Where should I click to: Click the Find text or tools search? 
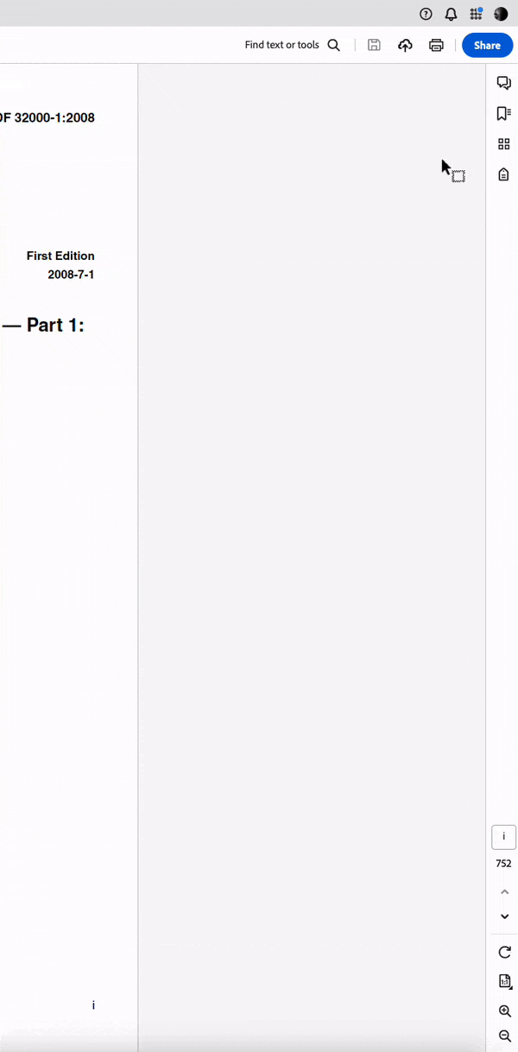(292, 45)
